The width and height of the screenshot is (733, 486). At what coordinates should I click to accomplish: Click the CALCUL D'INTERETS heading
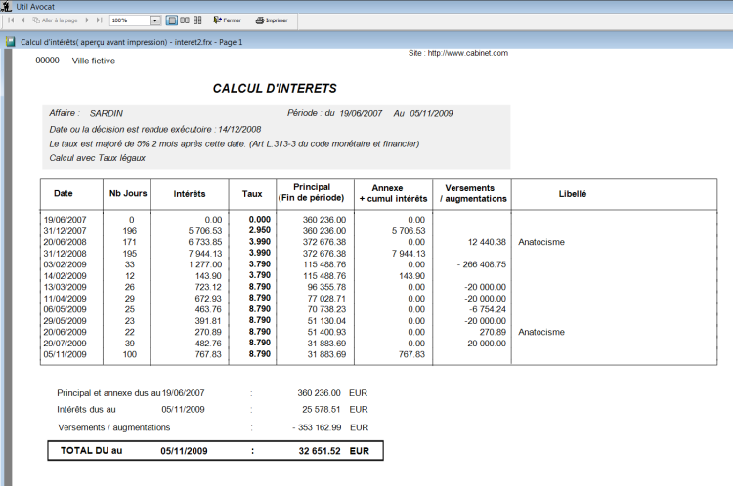point(275,88)
